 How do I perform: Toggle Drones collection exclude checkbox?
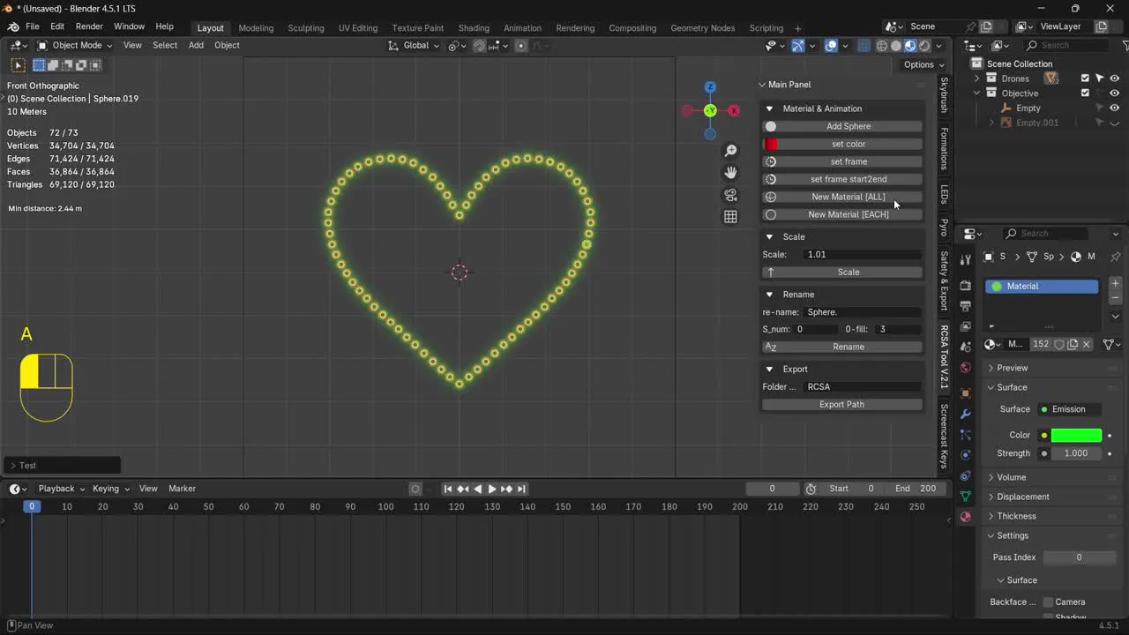point(1085,78)
